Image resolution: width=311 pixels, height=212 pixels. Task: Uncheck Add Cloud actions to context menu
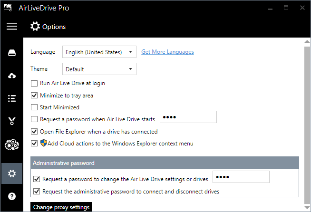click(34, 143)
